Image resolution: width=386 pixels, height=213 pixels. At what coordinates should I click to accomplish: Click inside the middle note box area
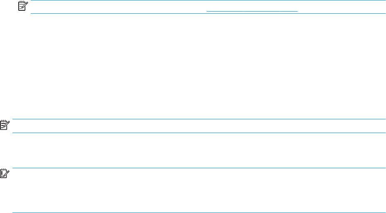(199, 126)
